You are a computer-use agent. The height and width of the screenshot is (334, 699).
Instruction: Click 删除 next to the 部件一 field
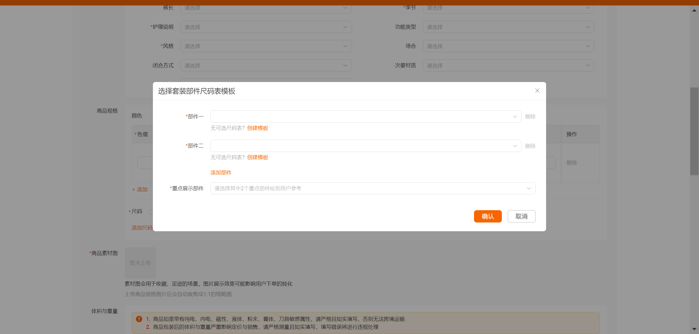(530, 116)
